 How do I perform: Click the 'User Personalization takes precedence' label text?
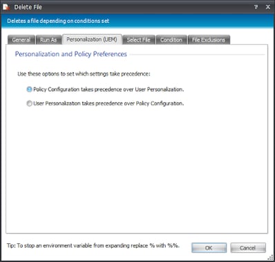(x=108, y=103)
